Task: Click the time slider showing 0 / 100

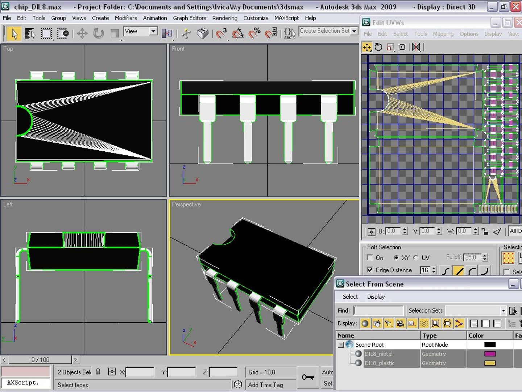Action: pos(40,360)
